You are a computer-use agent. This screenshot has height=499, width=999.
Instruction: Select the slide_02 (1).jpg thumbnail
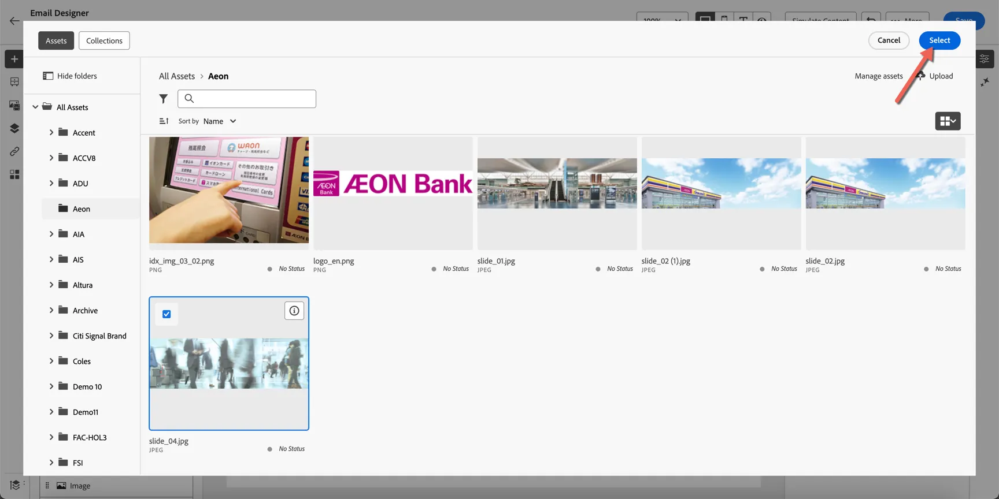721,193
